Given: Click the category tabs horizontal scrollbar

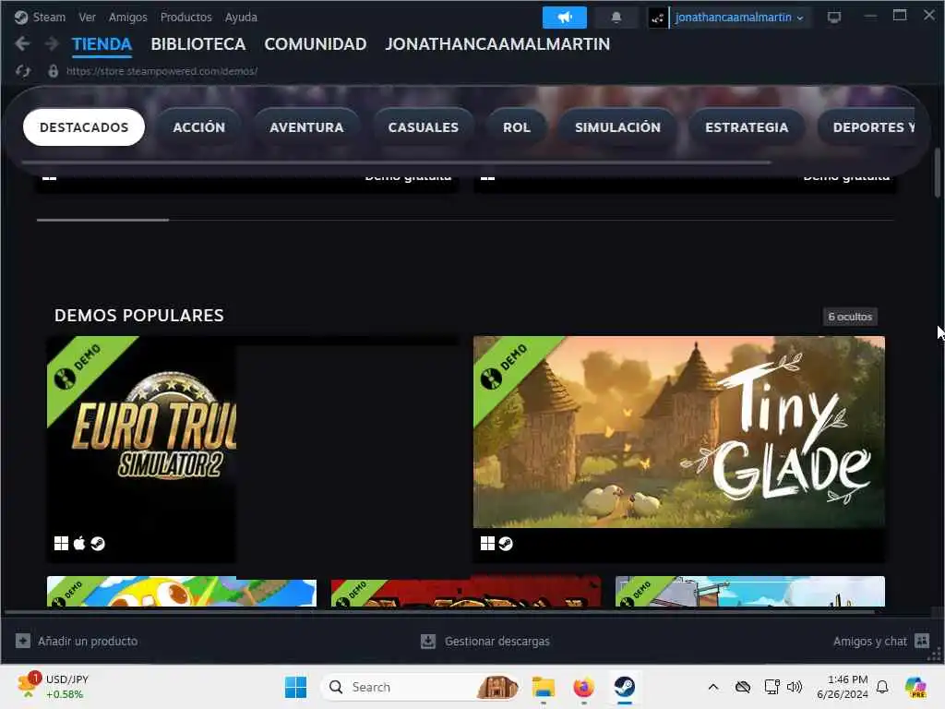Looking at the screenshot, I should click(x=396, y=162).
